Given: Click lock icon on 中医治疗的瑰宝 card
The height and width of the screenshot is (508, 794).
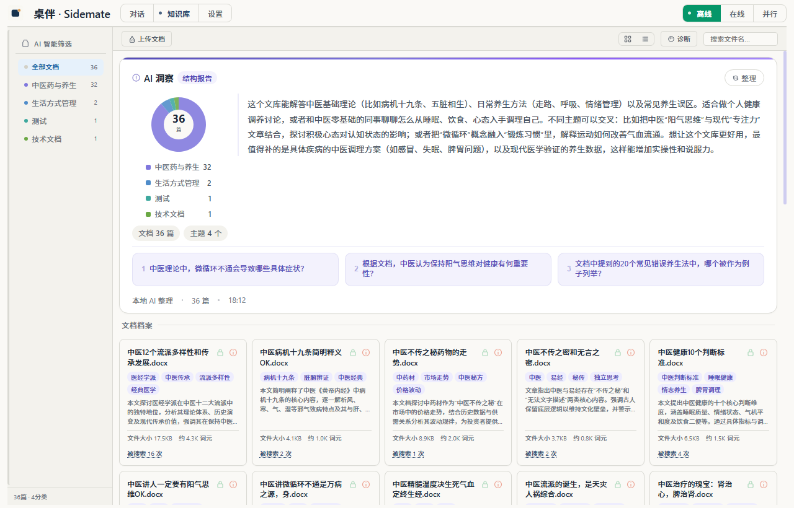Looking at the screenshot, I should point(751,484).
